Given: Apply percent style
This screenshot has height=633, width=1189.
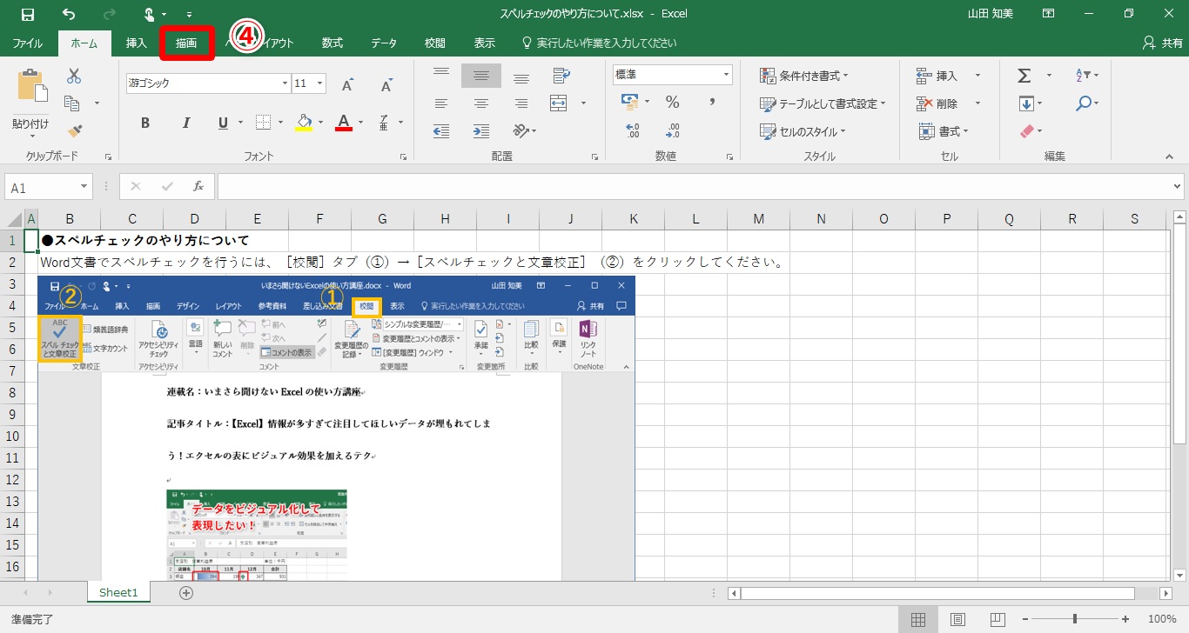Looking at the screenshot, I should (x=672, y=103).
